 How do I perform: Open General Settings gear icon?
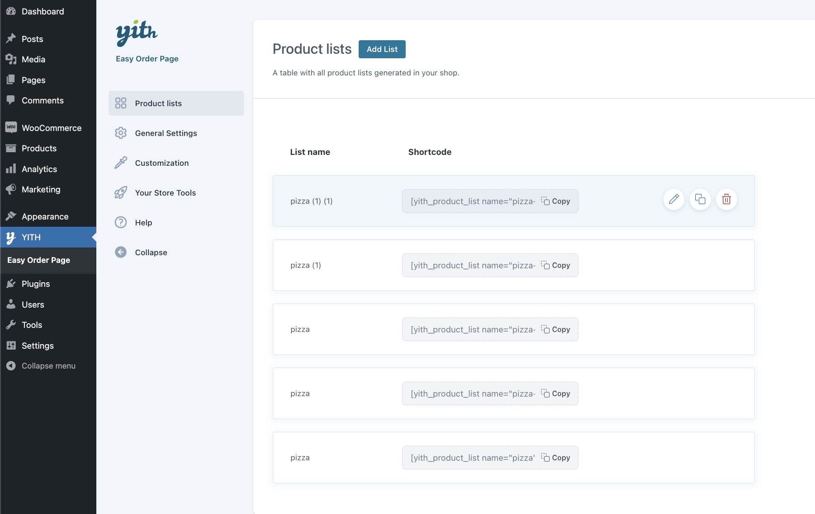[x=121, y=133]
